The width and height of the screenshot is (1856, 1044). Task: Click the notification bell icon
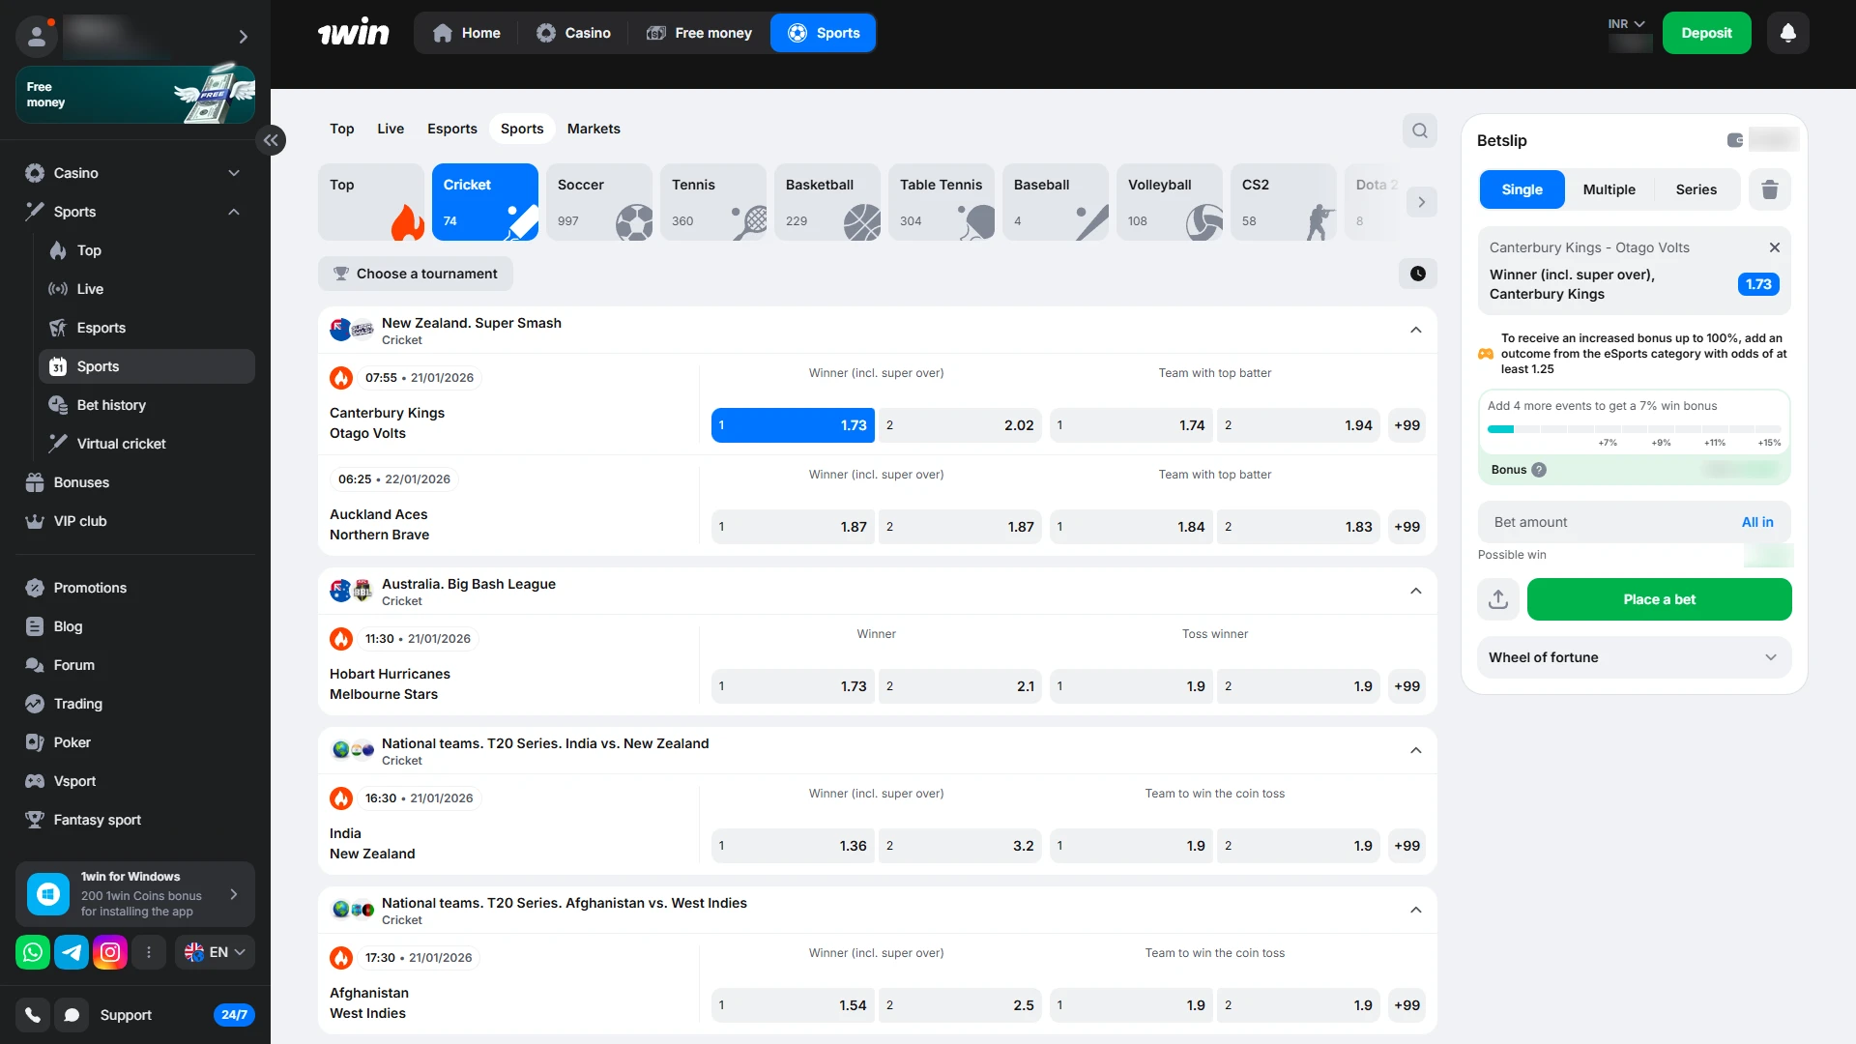[x=1787, y=33]
